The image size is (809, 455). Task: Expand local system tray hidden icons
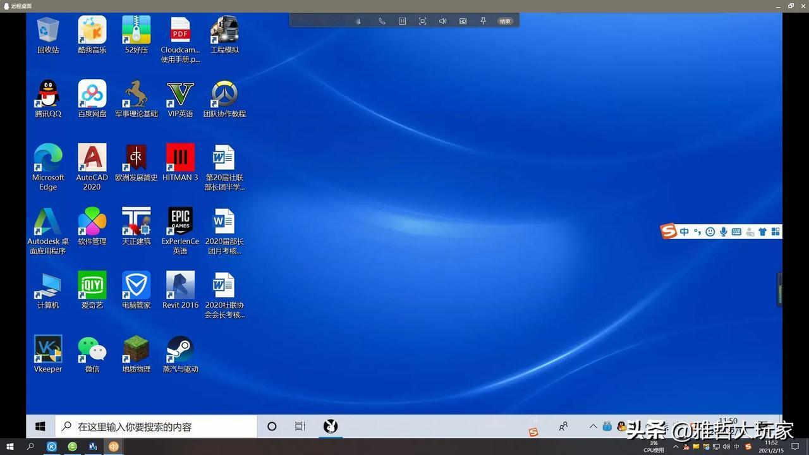coord(676,447)
